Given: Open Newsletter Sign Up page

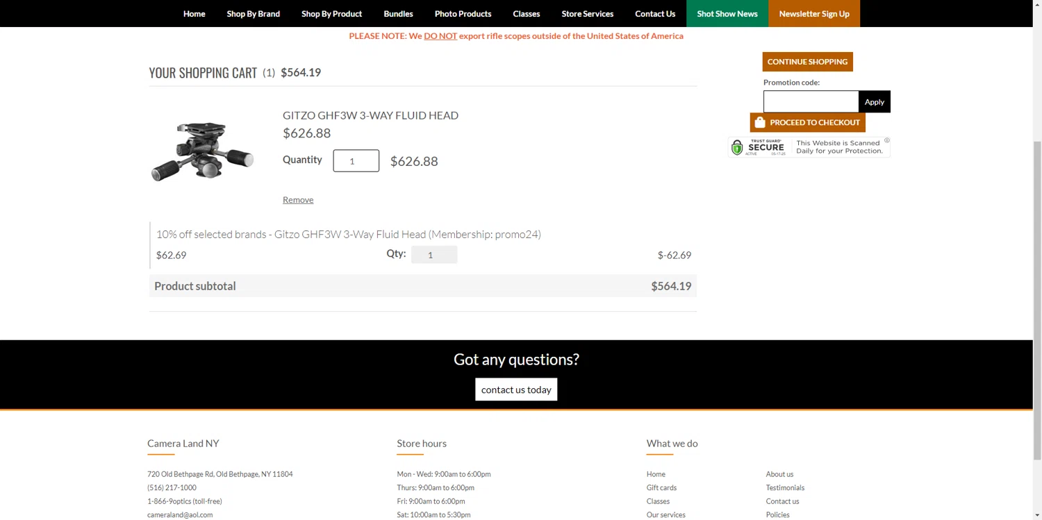Looking at the screenshot, I should [x=814, y=13].
